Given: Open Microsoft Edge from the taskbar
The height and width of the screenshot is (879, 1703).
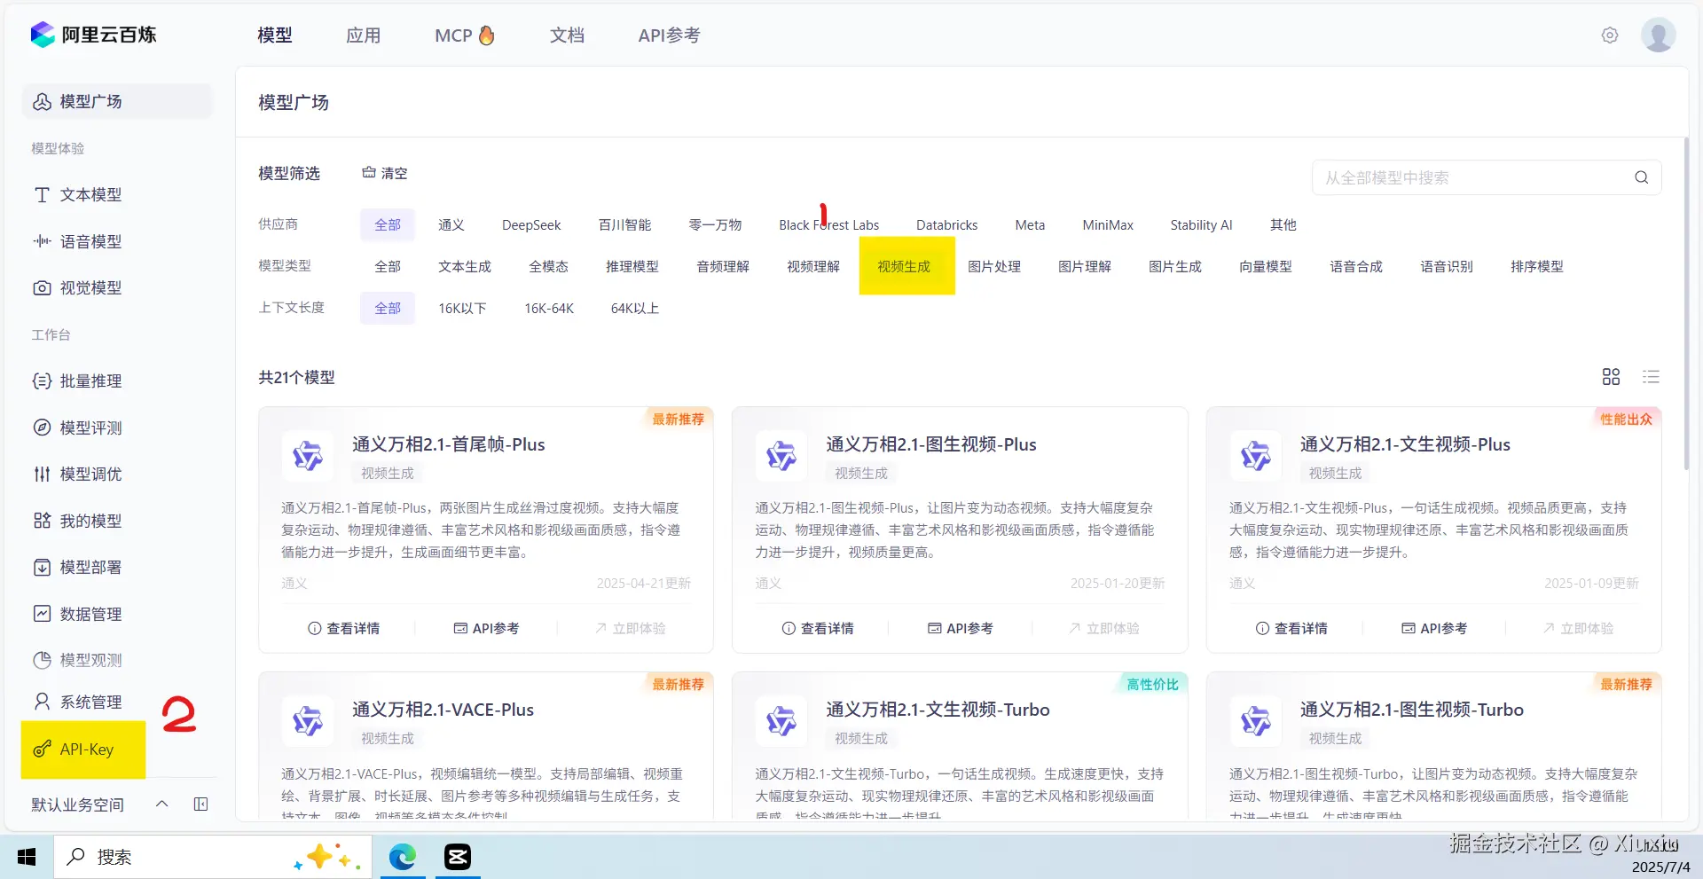Looking at the screenshot, I should (x=403, y=857).
